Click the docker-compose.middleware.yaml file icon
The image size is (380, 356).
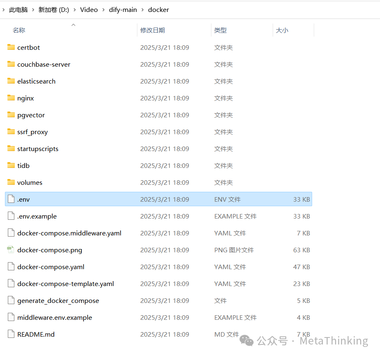point(11,233)
